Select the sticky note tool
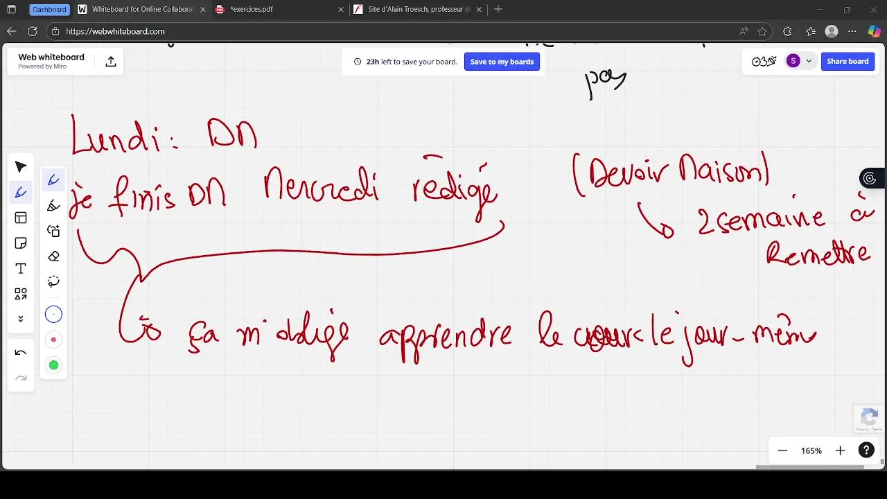 [x=21, y=243]
